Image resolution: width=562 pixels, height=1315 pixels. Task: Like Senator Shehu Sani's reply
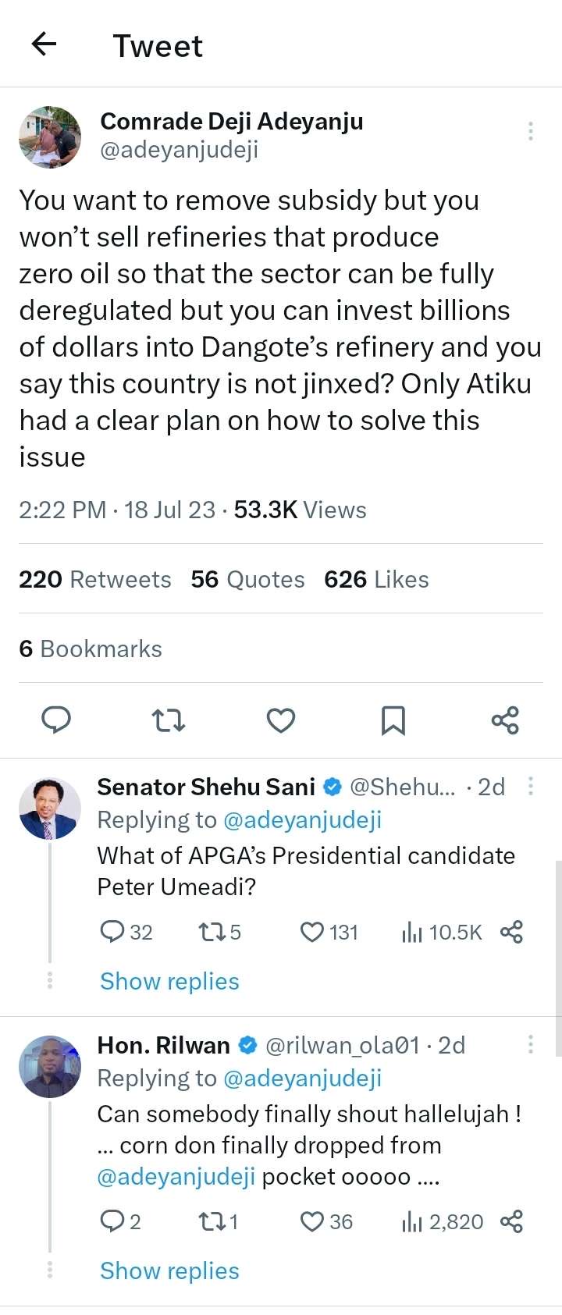coord(312,932)
